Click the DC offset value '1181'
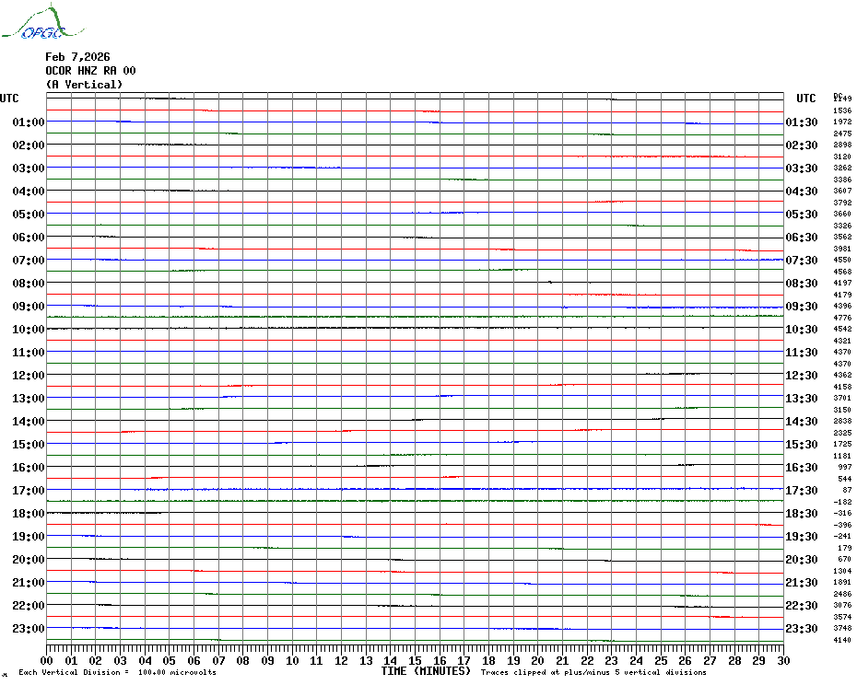Viewport: 857px width, 685px height. tap(842, 456)
